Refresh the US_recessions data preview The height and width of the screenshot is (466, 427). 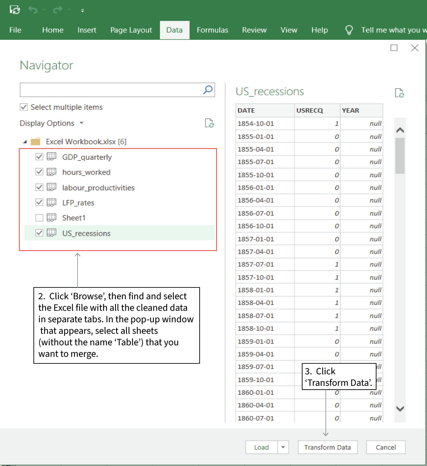click(x=400, y=94)
